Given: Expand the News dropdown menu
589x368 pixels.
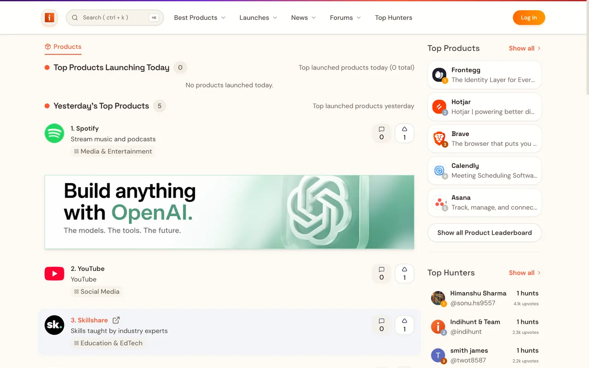Looking at the screenshot, I should tap(303, 17).
